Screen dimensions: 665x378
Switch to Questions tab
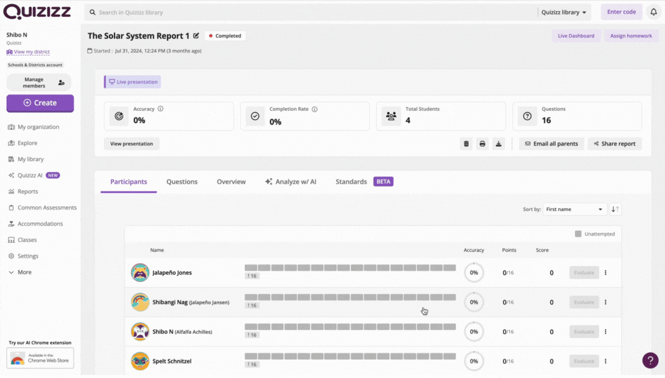[x=182, y=182]
